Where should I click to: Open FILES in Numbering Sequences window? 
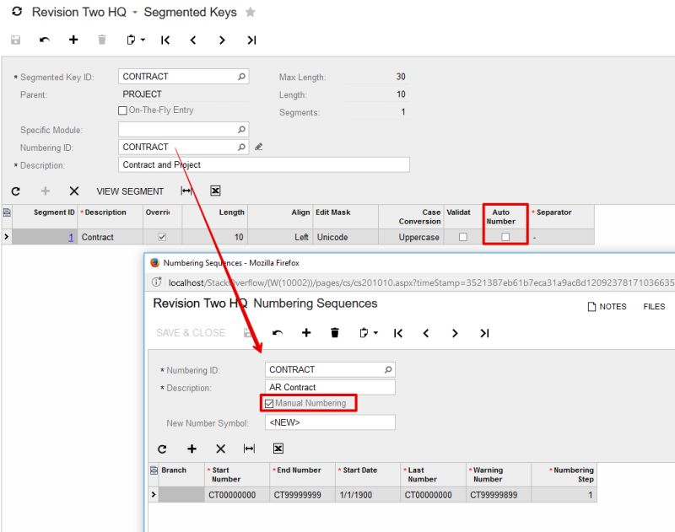tap(654, 307)
